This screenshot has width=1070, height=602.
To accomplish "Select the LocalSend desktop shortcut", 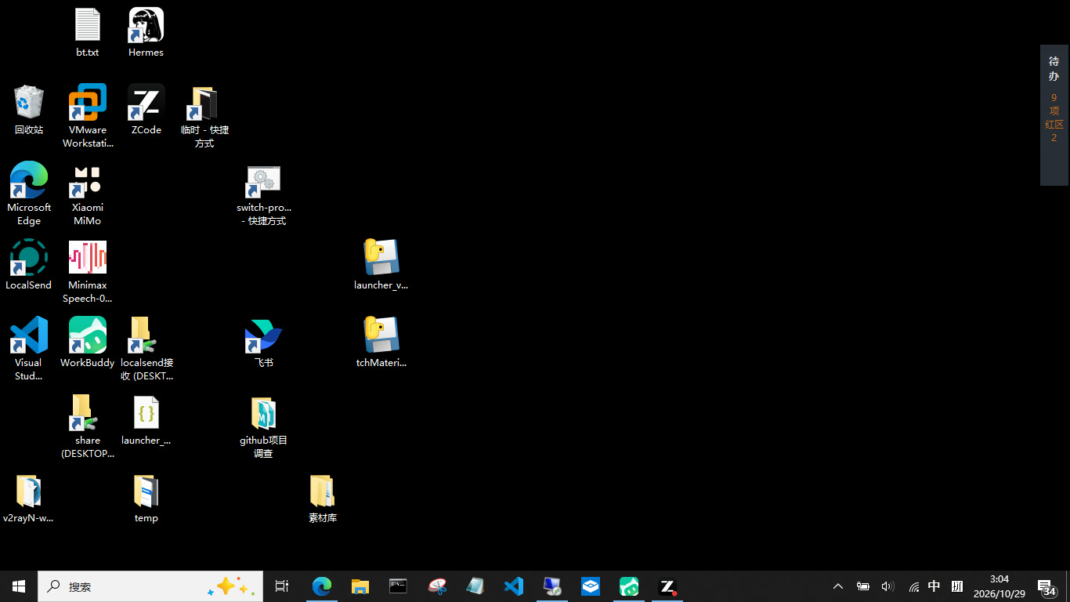I will coord(29,265).
